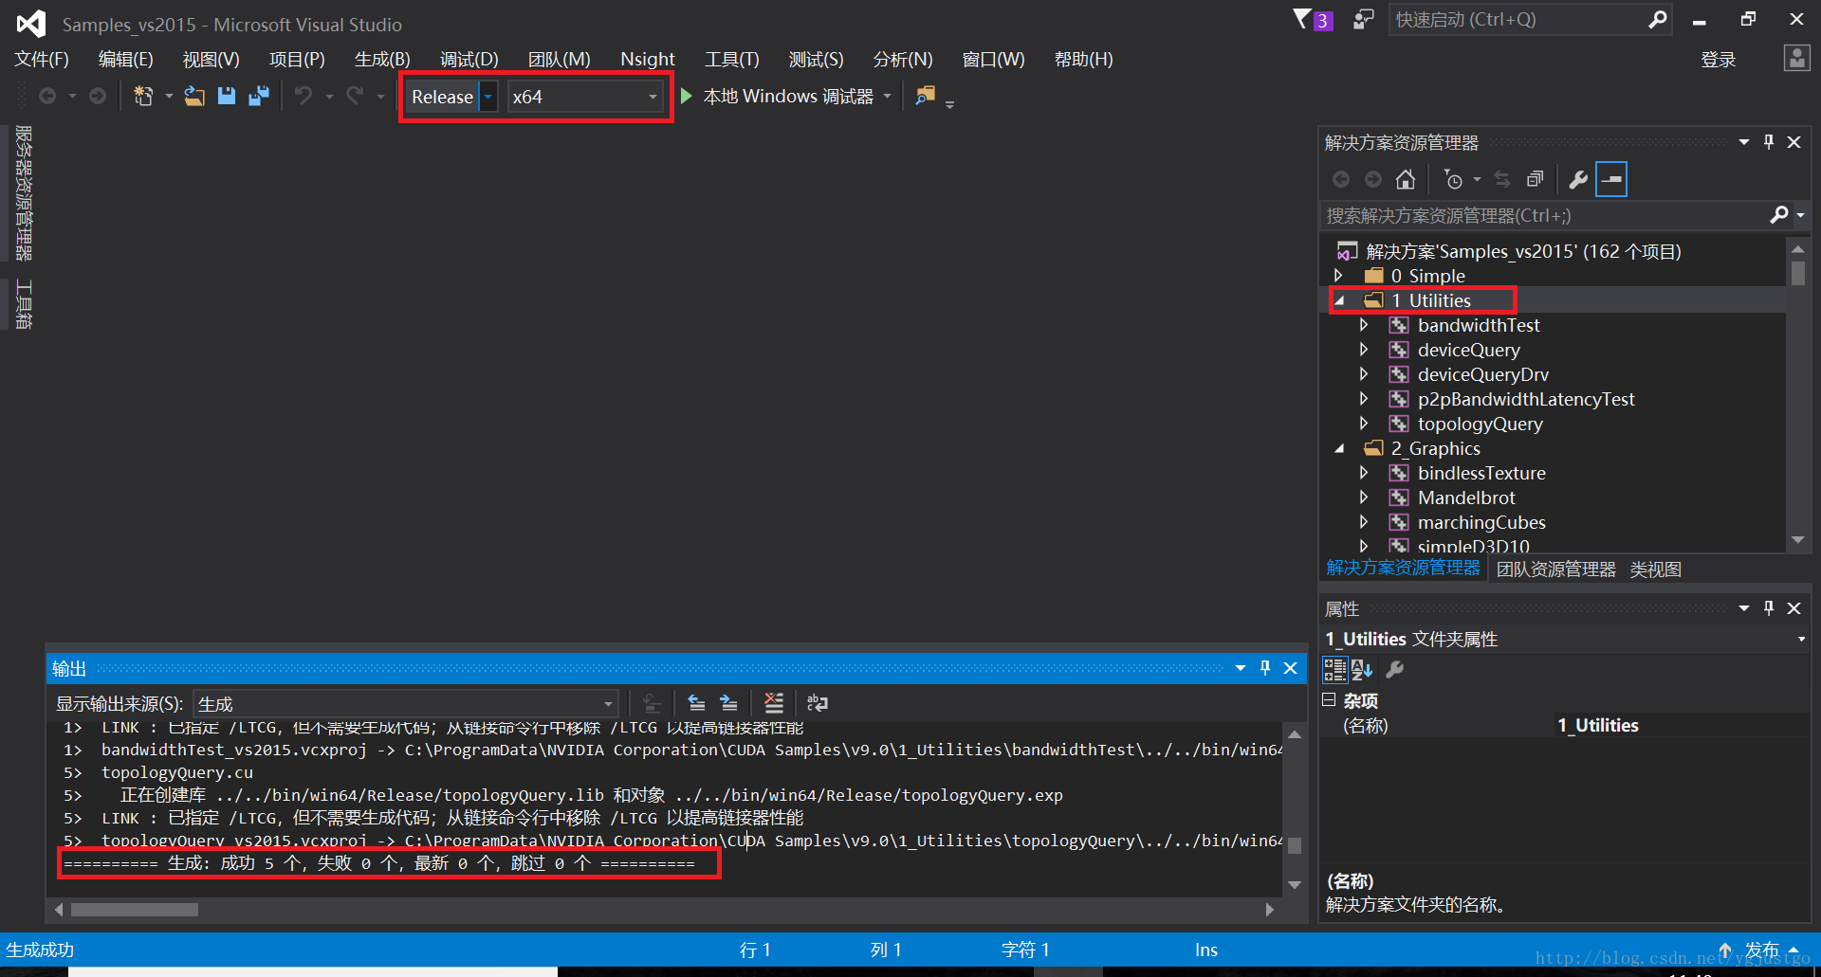Click the Navigate Backward toolbar arrow
The image size is (1821, 977).
[47, 96]
